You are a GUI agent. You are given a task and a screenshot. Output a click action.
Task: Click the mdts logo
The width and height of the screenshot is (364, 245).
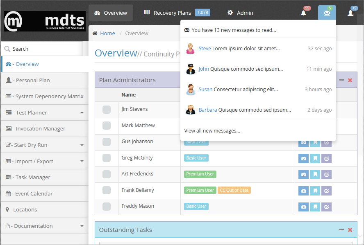click(x=45, y=21)
